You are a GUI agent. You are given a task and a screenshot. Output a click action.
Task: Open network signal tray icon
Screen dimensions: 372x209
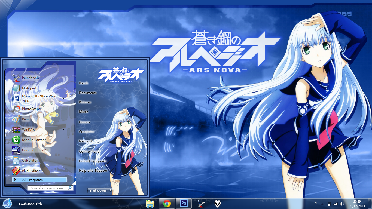pos(336,204)
